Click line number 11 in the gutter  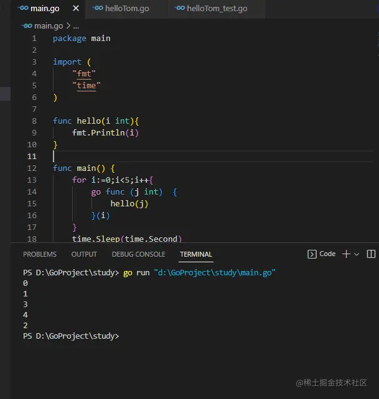pos(32,156)
